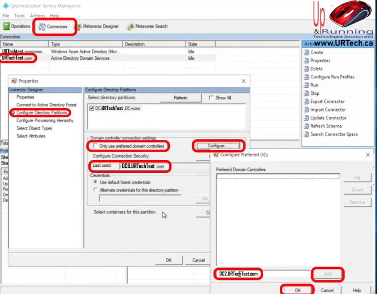Click the Configure Run Profiles icon
The width and height of the screenshot is (377, 294).
(x=306, y=77)
